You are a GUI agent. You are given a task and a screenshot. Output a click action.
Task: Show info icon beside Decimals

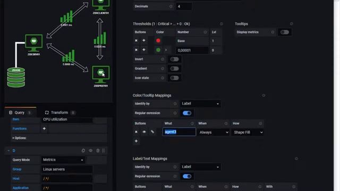[171, 6]
